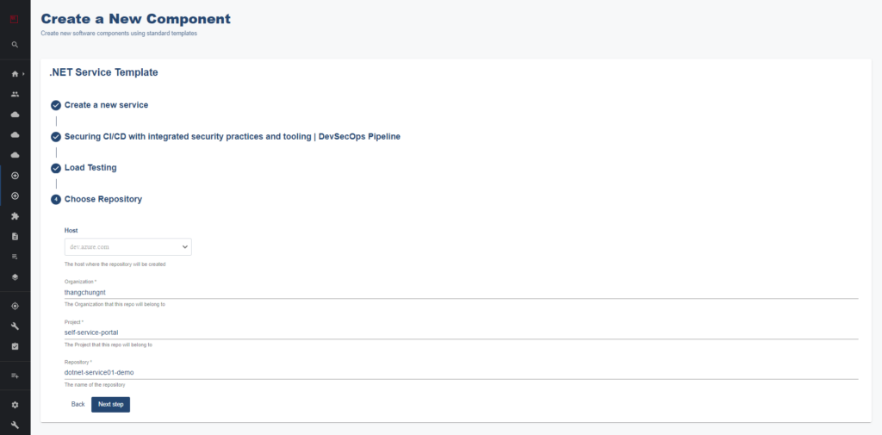Expand the Home submenu arrow
Image resolution: width=882 pixels, height=435 pixels.
point(23,74)
